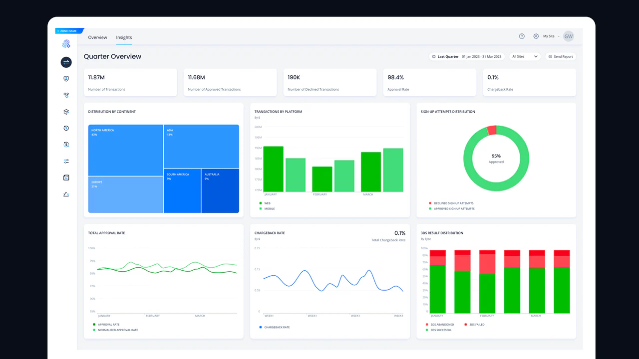Toggle the Approved Sign-Up Attempts legend item

click(x=452, y=208)
